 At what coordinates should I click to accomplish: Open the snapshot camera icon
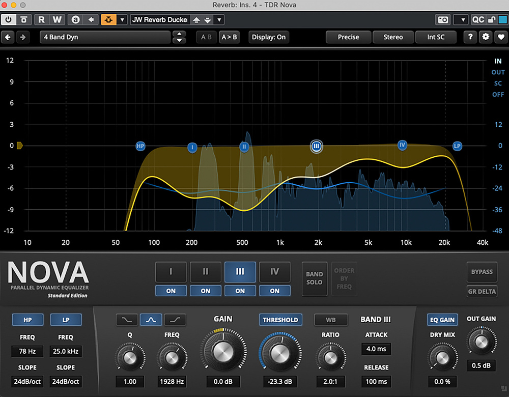click(443, 20)
